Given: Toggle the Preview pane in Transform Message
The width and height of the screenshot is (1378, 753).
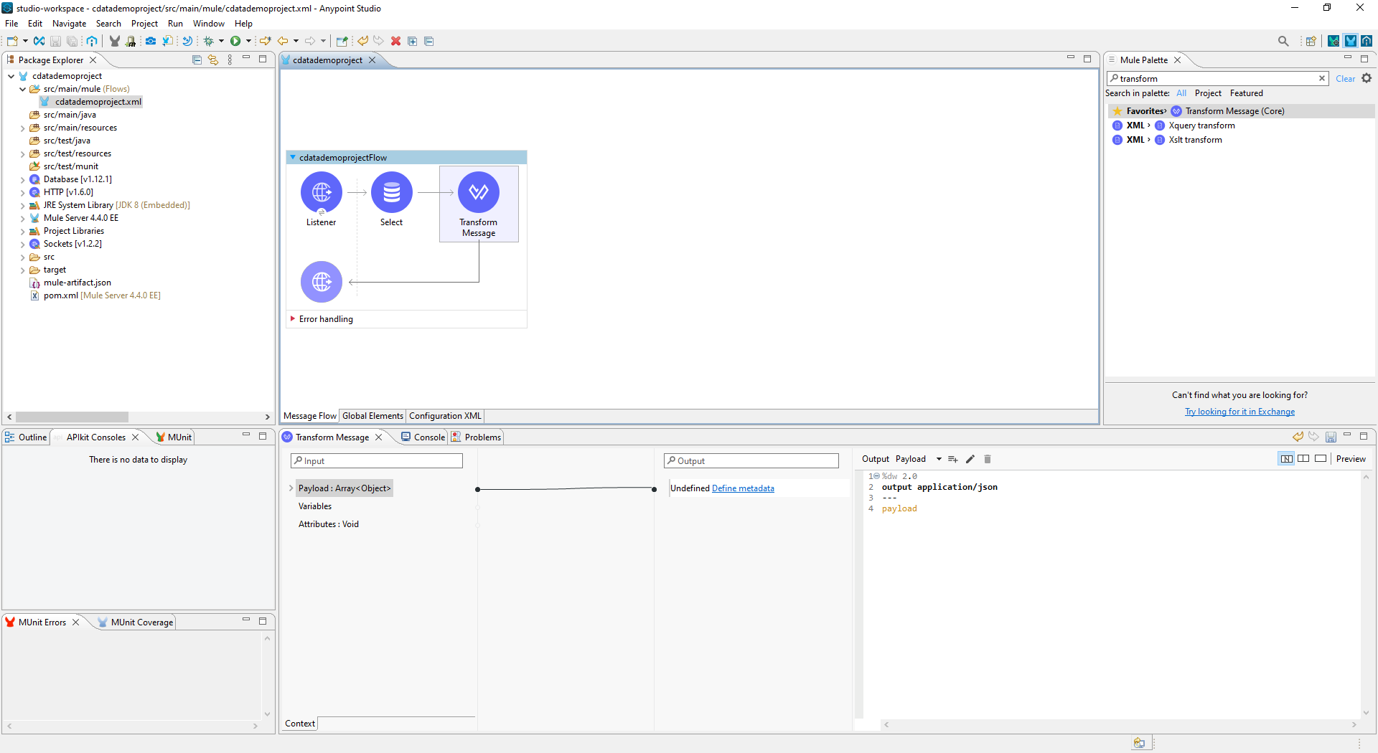Looking at the screenshot, I should (x=1351, y=459).
